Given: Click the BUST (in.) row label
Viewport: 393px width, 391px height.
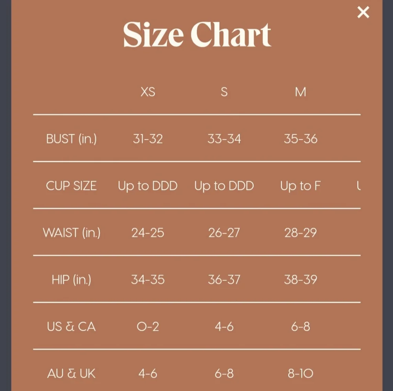Looking at the screenshot, I should (x=71, y=139).
